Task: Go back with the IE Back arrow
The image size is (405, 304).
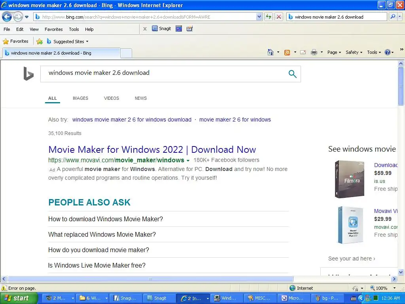Action: tap(7, 17)
